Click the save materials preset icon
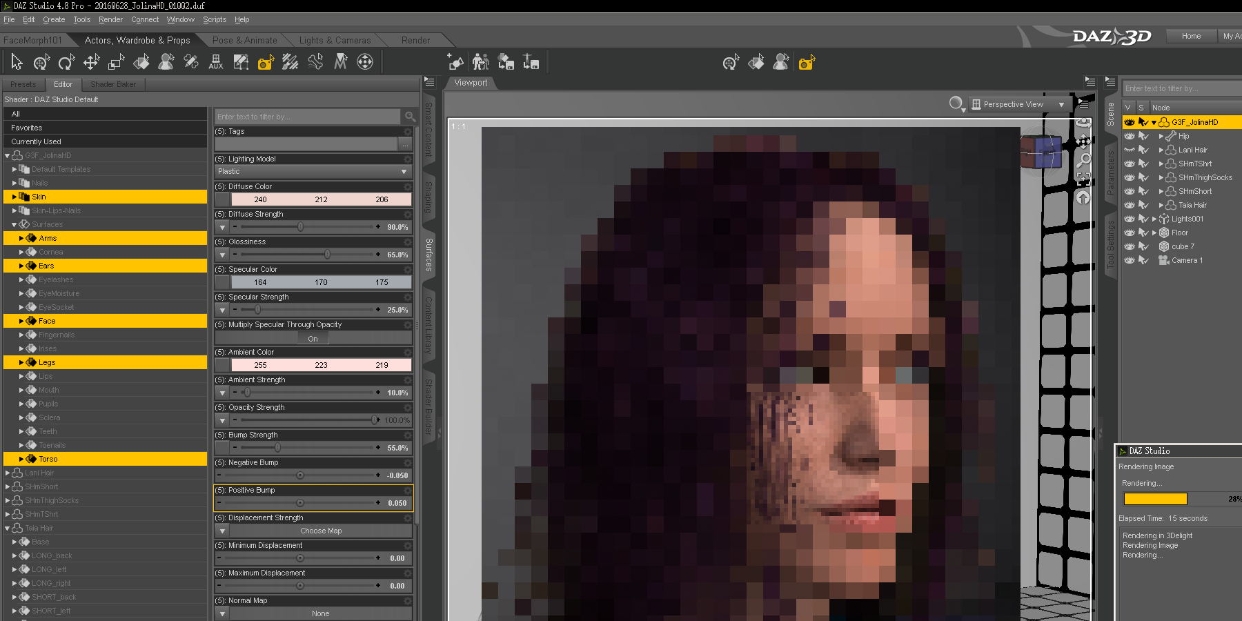The image size is (1242, 621). pos(506,63)
